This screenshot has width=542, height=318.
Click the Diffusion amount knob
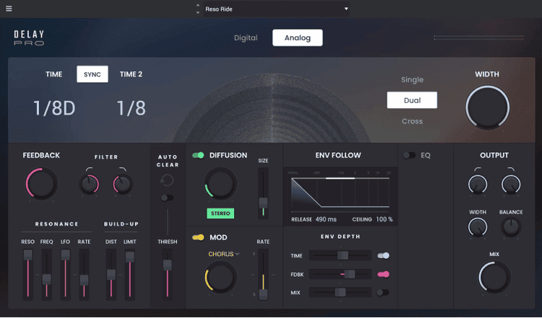[x=220, y=184]
